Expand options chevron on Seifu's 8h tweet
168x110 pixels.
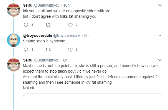point(160,60)
